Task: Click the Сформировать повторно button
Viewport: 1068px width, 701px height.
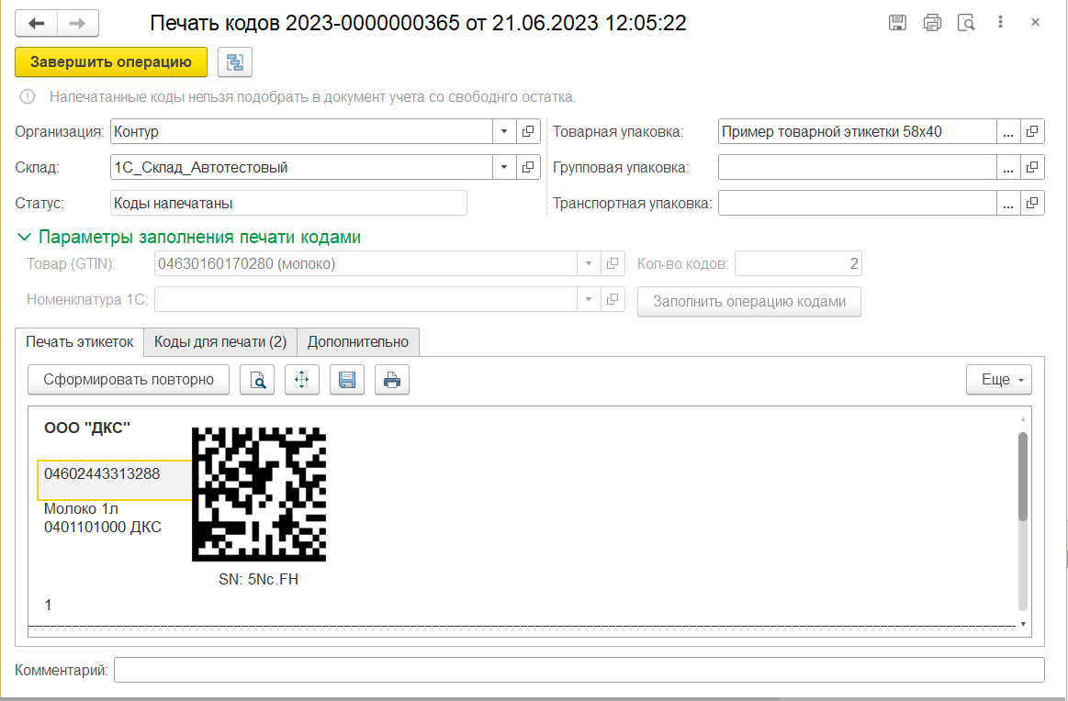Action: tap(129, 380)
